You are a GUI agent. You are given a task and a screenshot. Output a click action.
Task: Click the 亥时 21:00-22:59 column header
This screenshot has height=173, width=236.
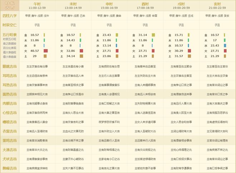pyautogui.click(x=217, y=6)
